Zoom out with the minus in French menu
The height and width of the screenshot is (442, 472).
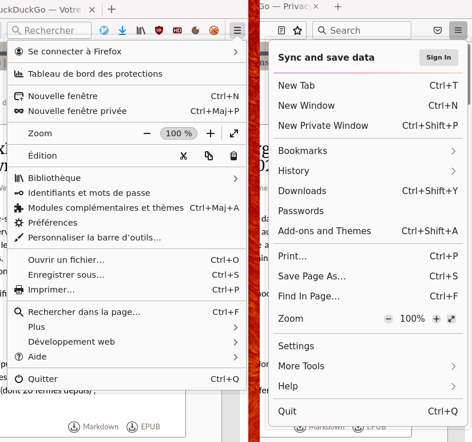(x=147, y=133)
